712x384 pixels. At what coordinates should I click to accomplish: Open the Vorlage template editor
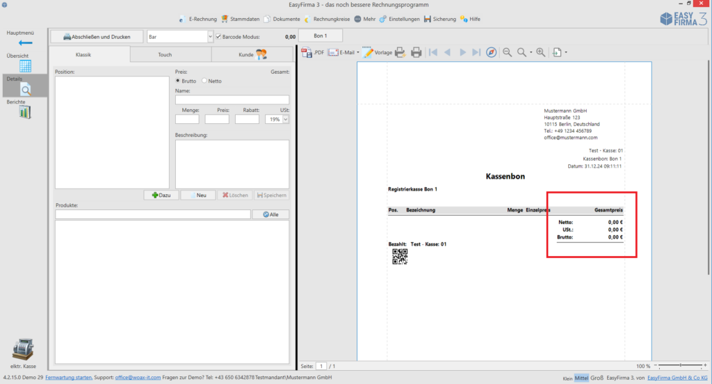pyautogui.click(x=378, y=53)
